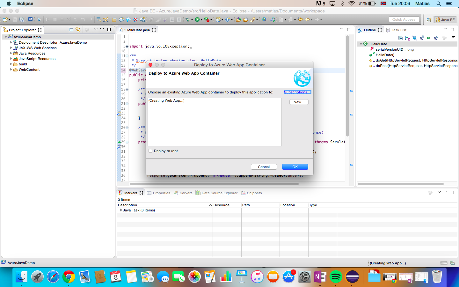Toggle Hide Static Members in the Outline
This screenshot has width=459, height=287.
pos(421,38)
